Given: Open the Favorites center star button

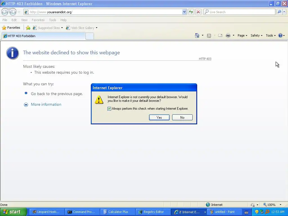Looking at the screenshot, I should 11,28.
